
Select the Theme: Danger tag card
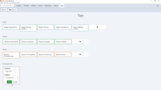pyautogui.click(x=46, y=42)
